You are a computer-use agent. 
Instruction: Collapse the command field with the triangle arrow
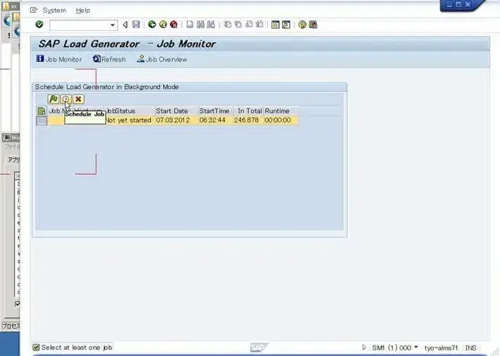tap(126, 25)
